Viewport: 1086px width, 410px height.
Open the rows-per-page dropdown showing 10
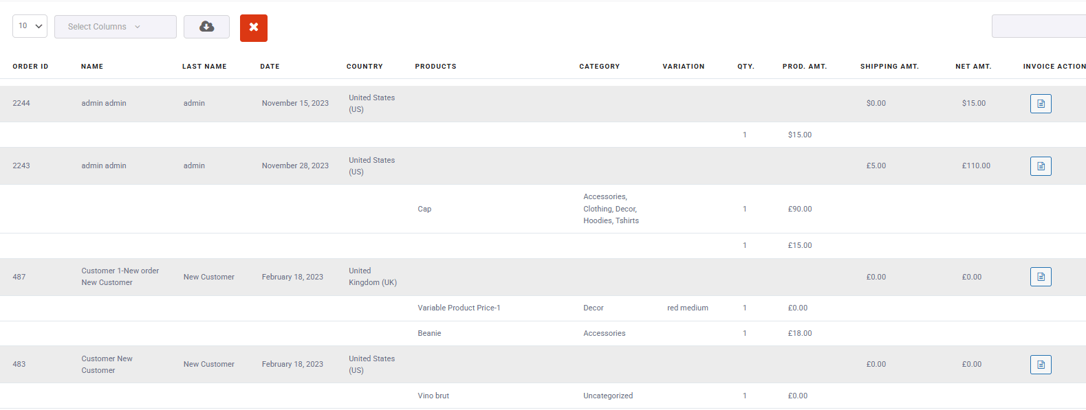[30, 26]
